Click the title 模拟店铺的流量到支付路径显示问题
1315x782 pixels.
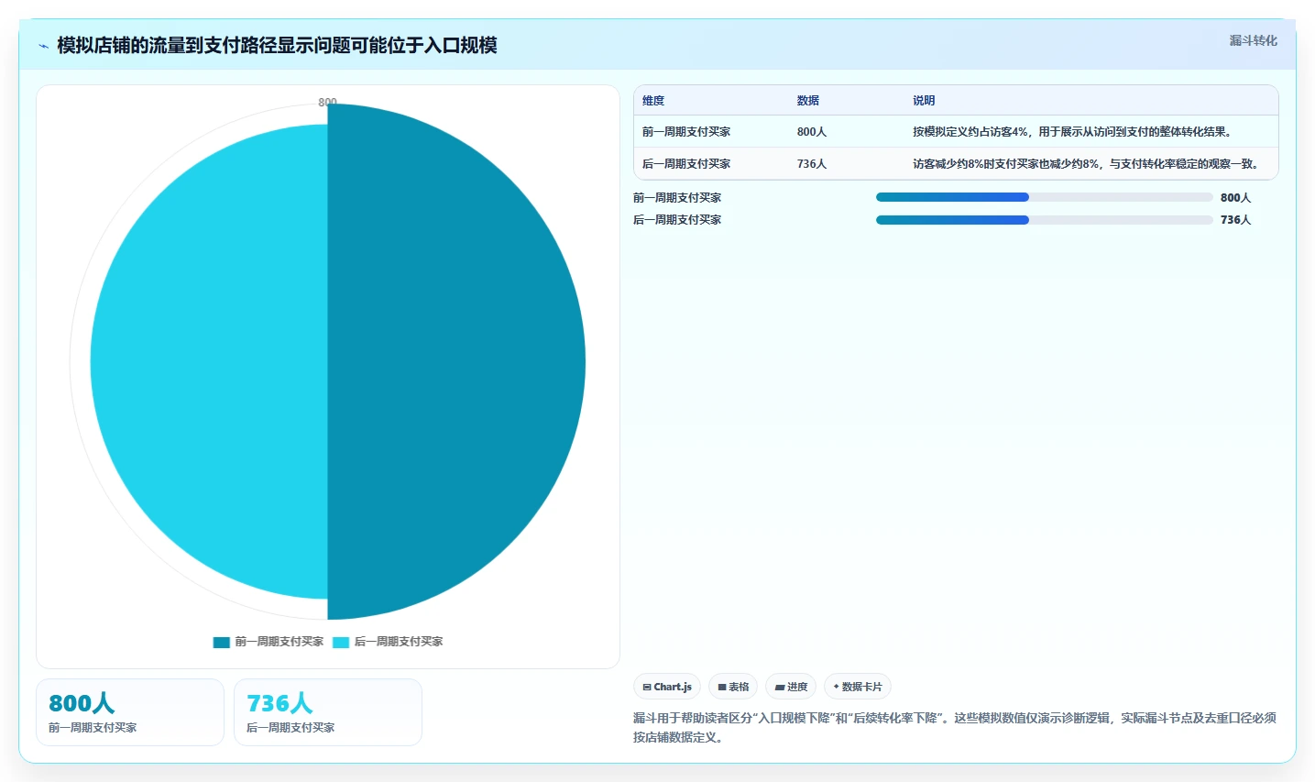[277, 45]
